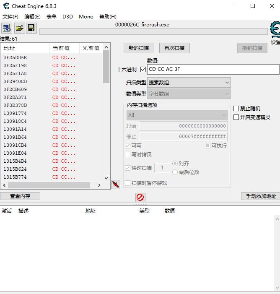Click the results horizontal scrollbar thumb
This screenshot has height=294, width=280.
tap(49, 185)
